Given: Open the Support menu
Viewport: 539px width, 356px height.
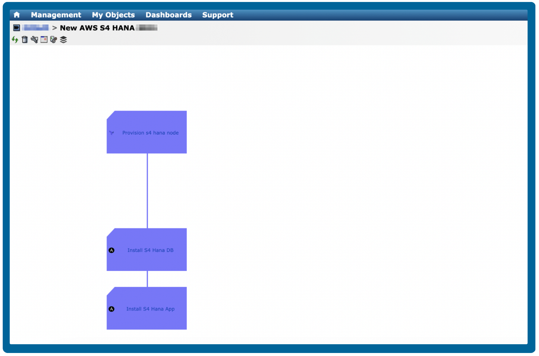Looking at the screenshot, I should coord(217,14).
